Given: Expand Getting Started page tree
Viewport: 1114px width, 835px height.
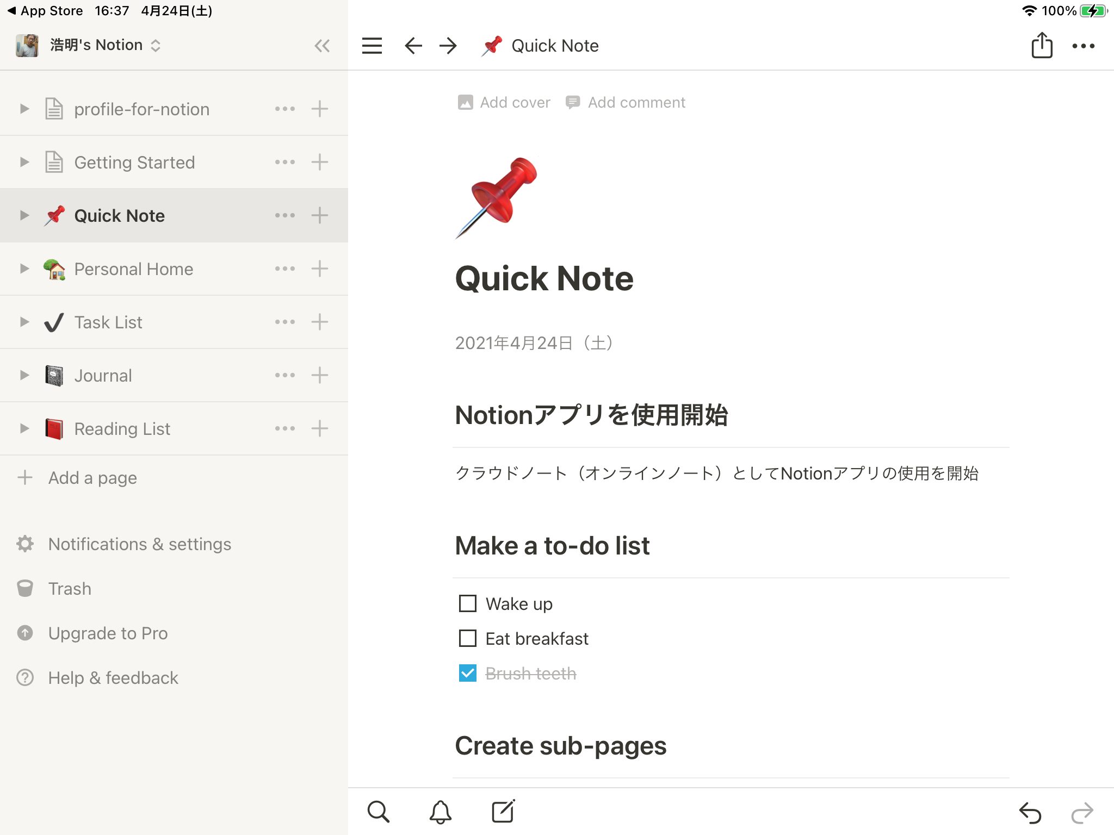Looking at the screenshot, I should coord(24,162).
